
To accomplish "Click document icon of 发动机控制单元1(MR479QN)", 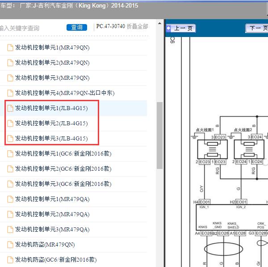I will tap(10, 48).
